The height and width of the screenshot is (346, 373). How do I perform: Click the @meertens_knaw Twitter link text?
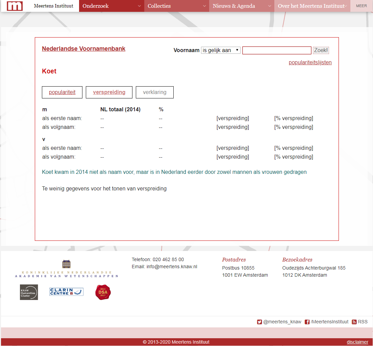282,322
